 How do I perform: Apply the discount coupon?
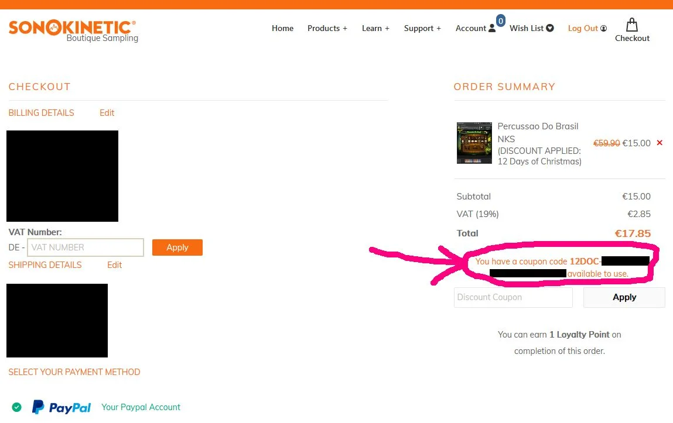tap(624, 297)
